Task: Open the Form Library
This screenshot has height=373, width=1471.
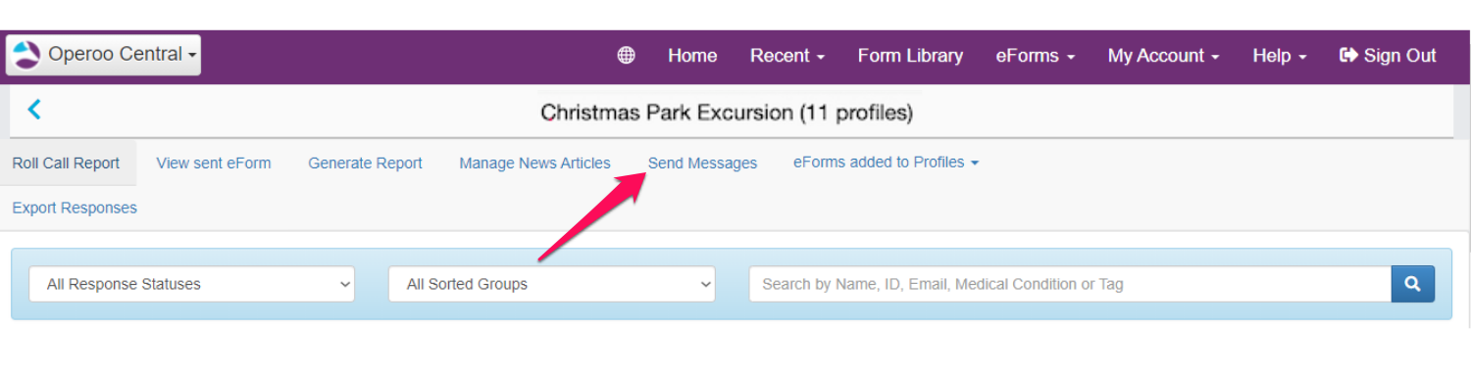Action: point(910,56)
